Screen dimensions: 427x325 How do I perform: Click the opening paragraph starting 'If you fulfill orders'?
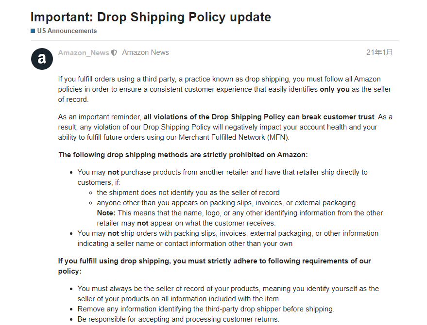224,89
